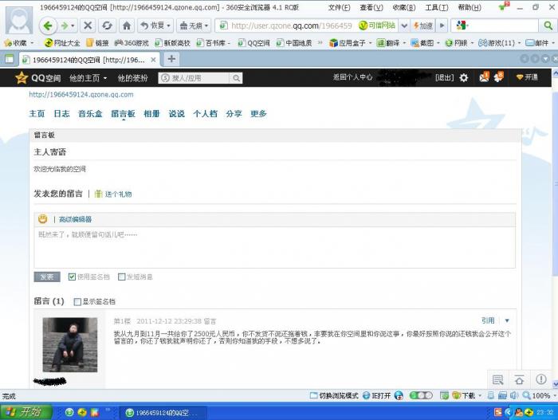Click the 可信网站 trusted site badge
This screenshot has width=558, height=420.
coord(377,26)
